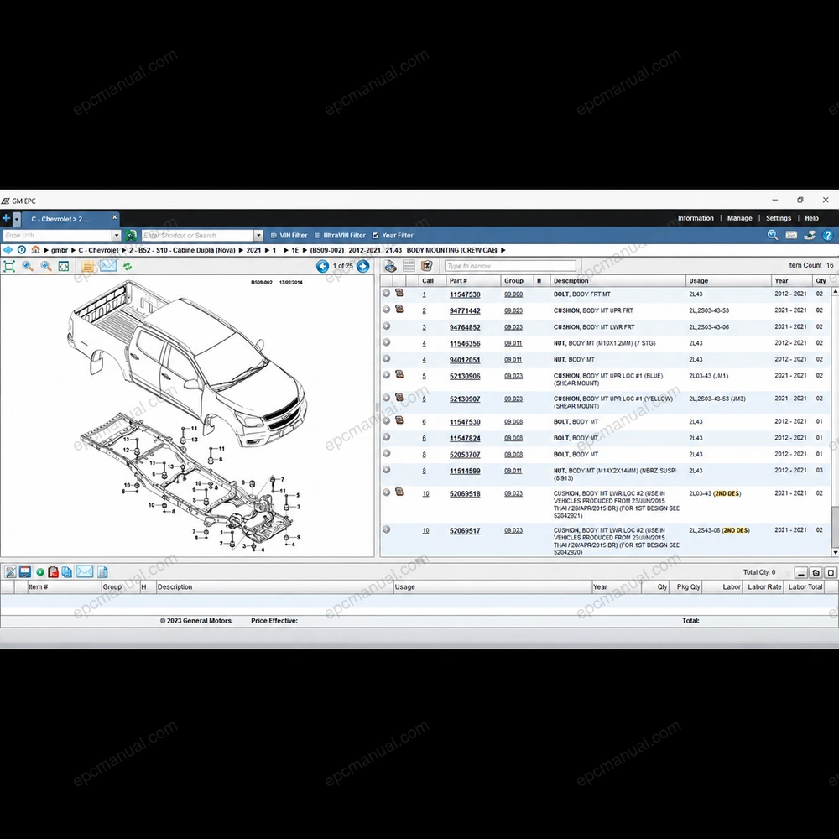Open part number link 52069518
839x839 pixels.
(465, 494)
